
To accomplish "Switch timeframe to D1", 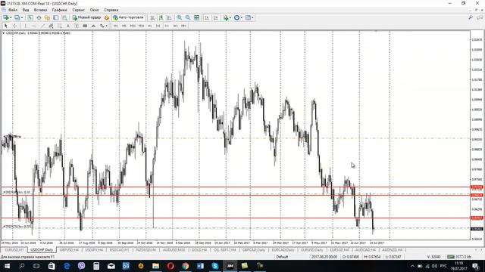I will point(167,26).
